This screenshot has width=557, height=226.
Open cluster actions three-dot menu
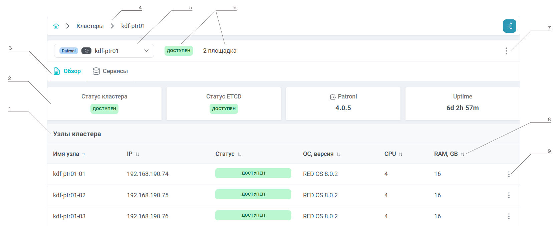click(x=506, y=51)
